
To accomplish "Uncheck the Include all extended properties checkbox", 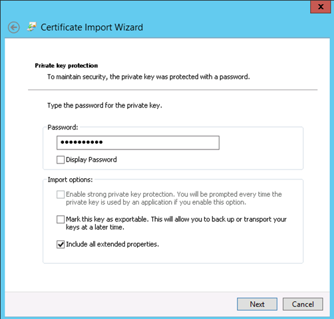I will pos(61,245).
